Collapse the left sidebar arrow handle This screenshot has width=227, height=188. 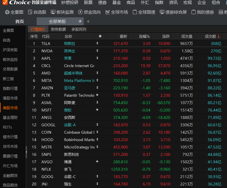(x=26, y=152)
